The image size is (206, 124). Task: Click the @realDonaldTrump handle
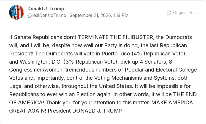46,16
